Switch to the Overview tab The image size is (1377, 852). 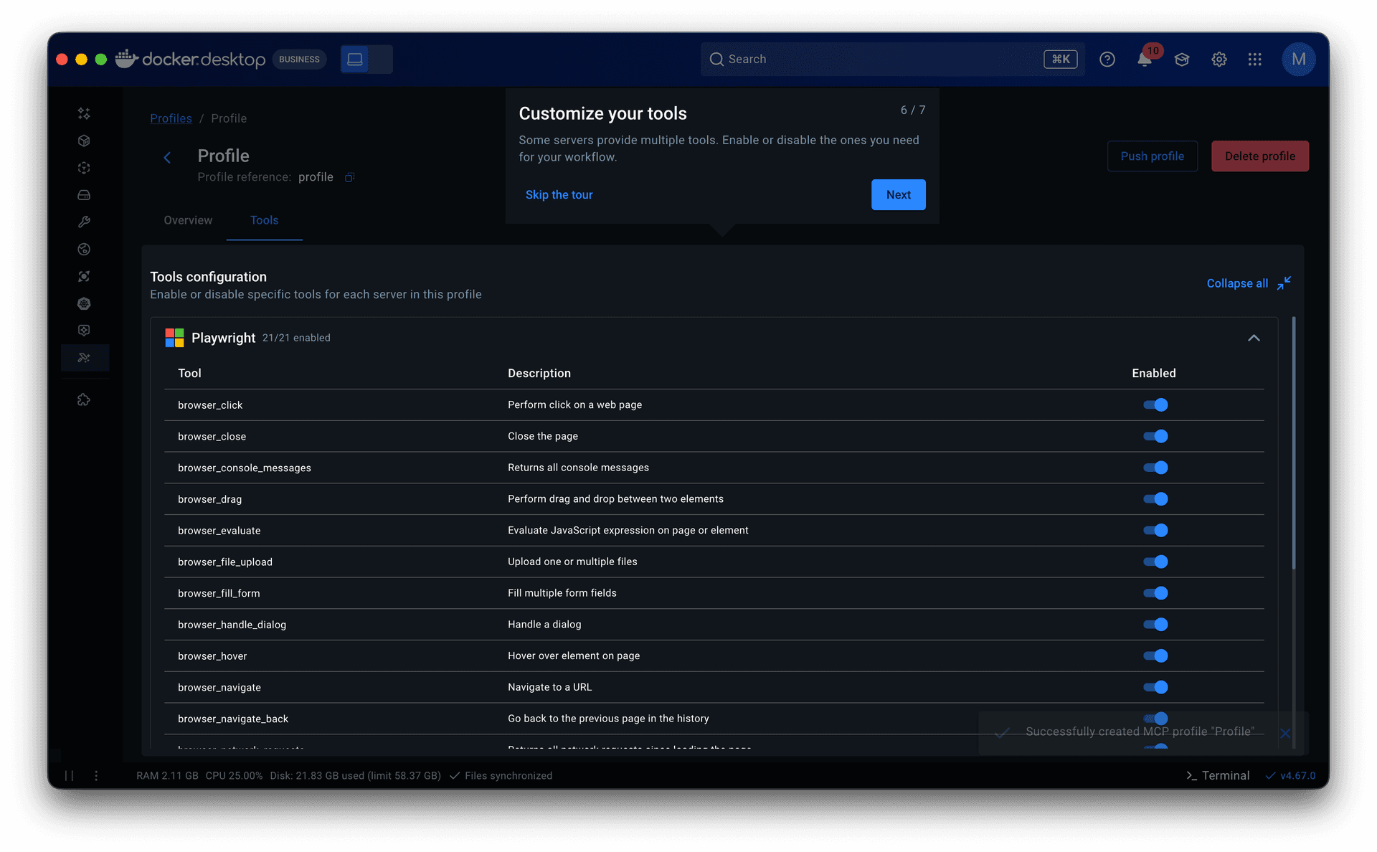[x=188, y=220]
